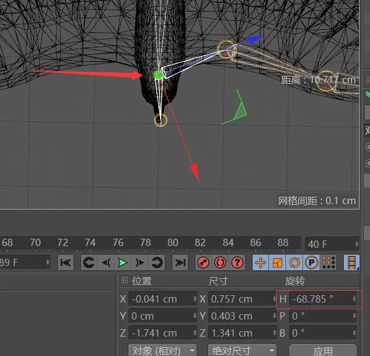Toggle rotation keyframe recording icon
370x356 pixels.
tap(295, 262)
